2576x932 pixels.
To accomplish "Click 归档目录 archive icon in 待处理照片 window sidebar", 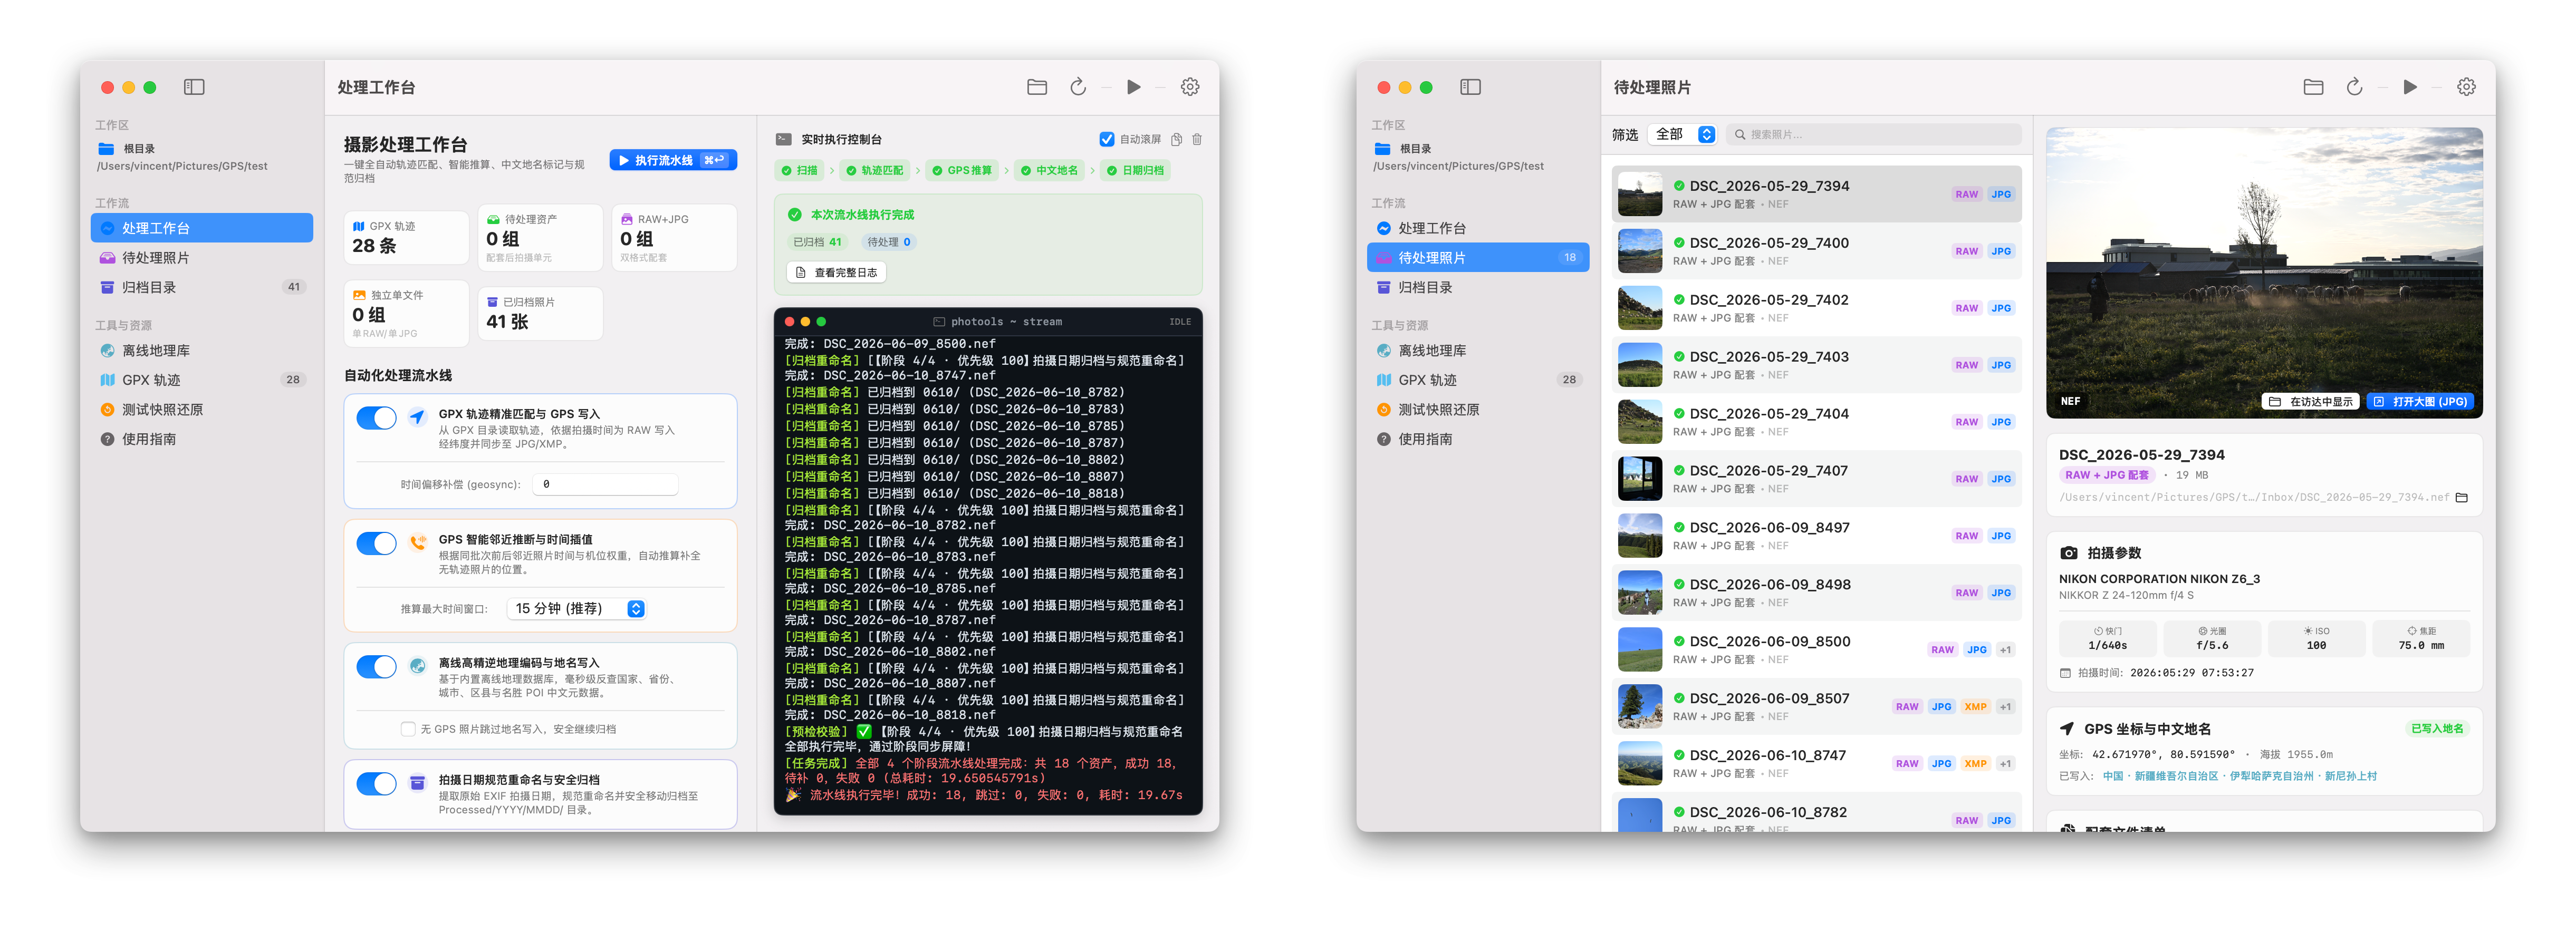I will (x=1383, y=287).
